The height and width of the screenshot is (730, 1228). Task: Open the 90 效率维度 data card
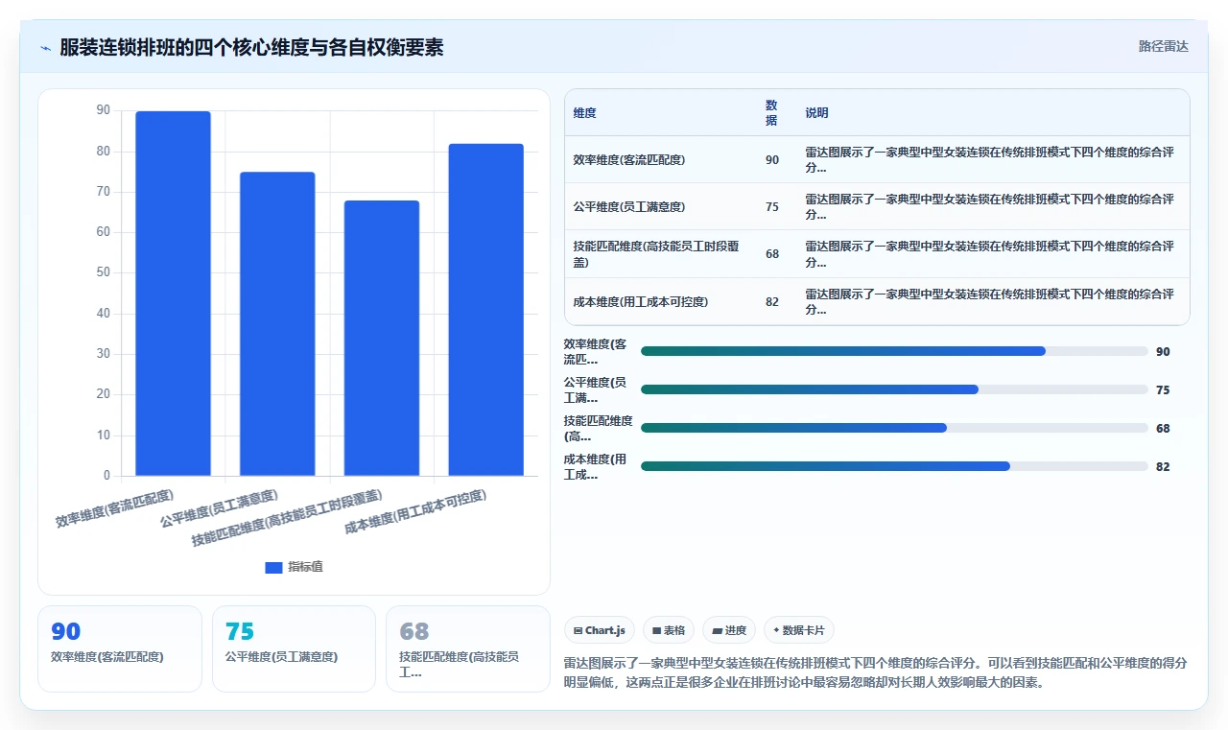120,648
